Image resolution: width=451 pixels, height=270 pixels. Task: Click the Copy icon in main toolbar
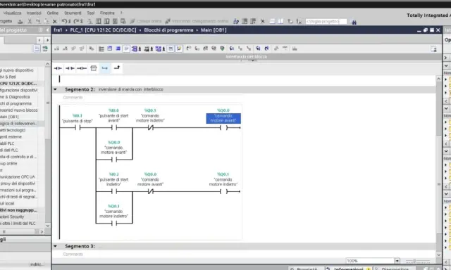[38, 22]
